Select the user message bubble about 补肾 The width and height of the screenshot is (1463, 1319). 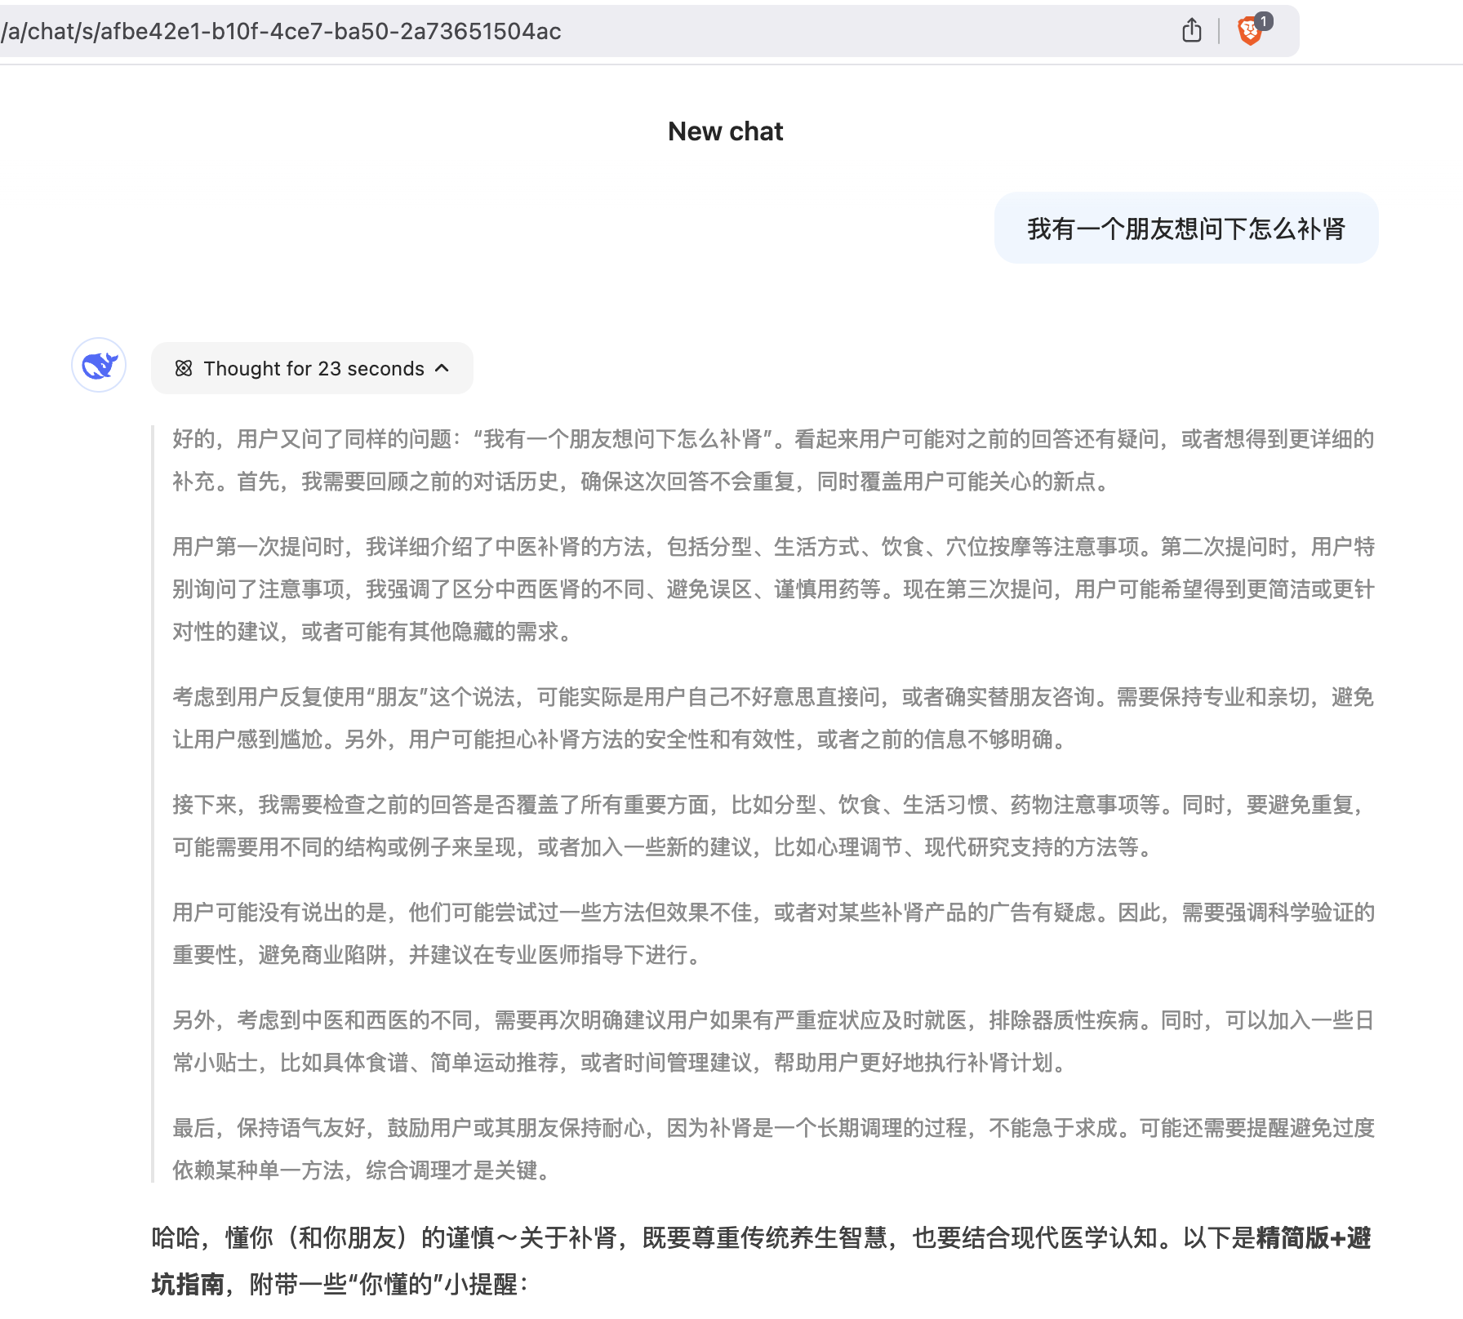[x=1185, y=229]
